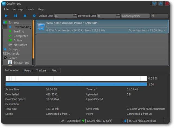Viewport: 174px width, 128px height.
Task: Click the music folder torrent icon
Action: tap(41, 27)
